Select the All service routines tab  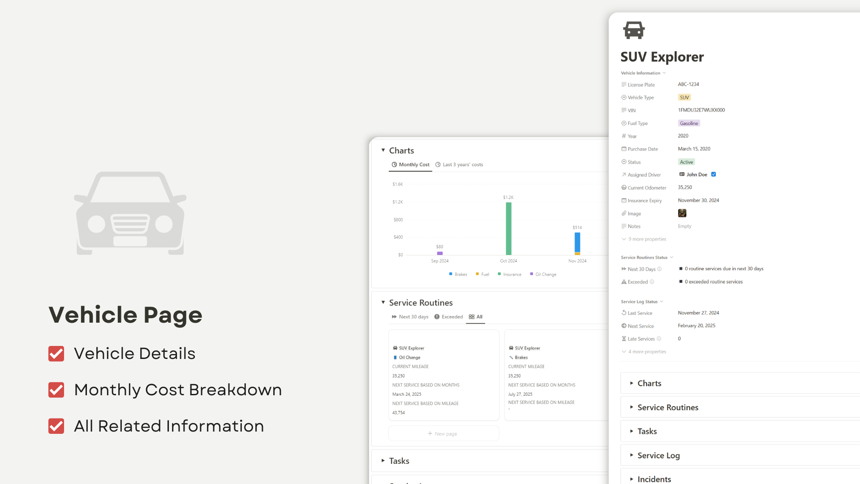point(476,317)
